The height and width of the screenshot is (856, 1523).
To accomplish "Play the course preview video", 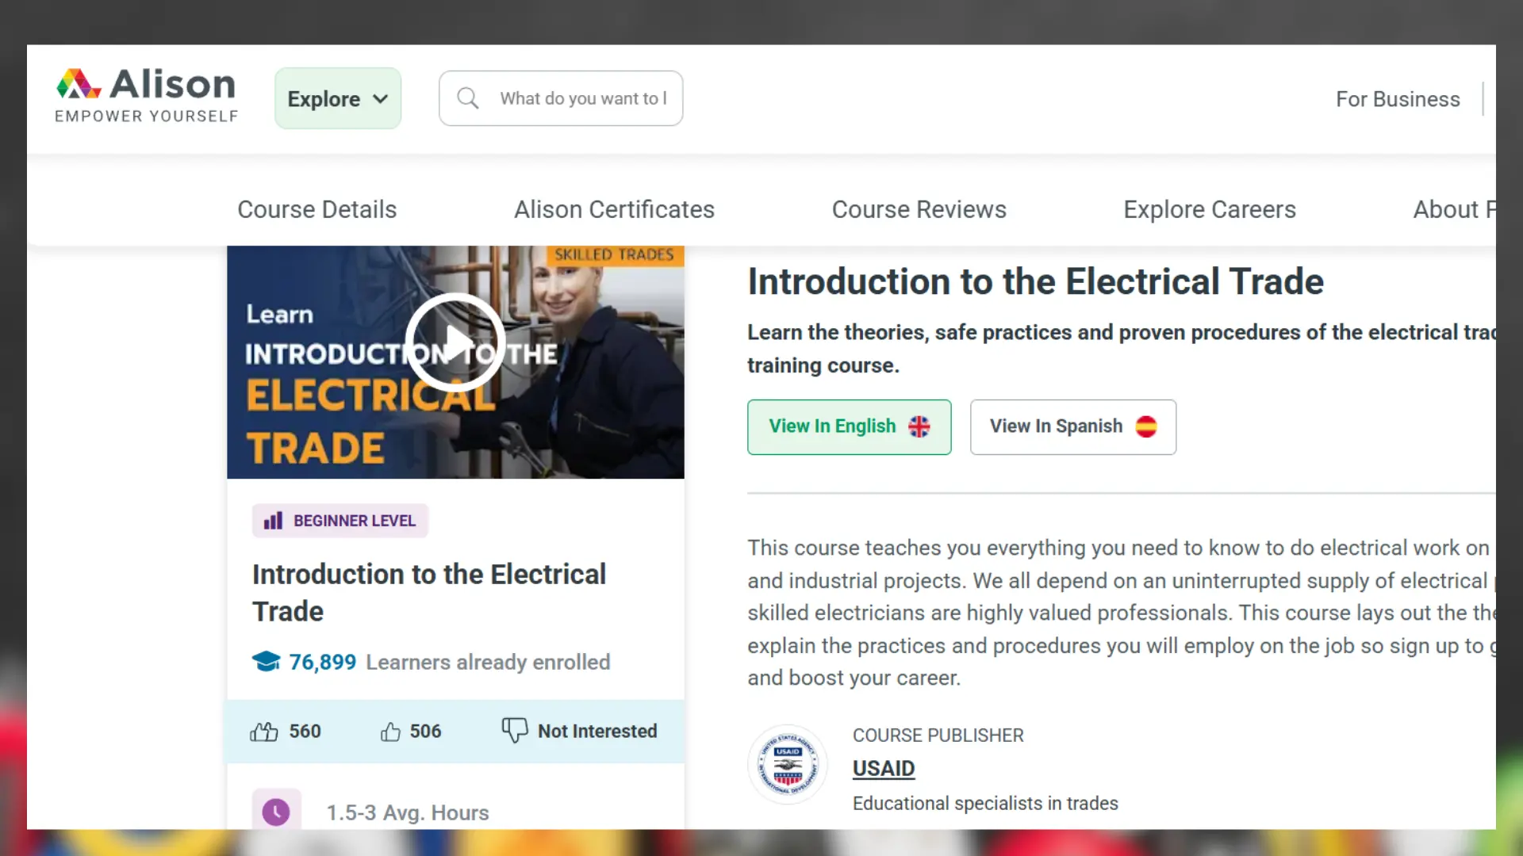I will pos(455,342).
